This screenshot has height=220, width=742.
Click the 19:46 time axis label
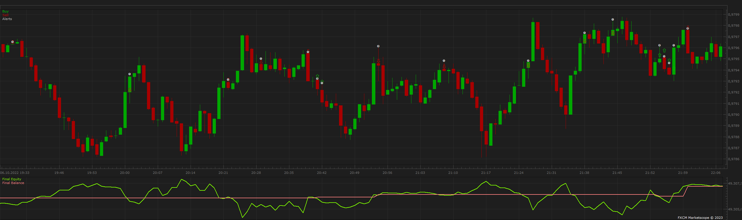point(59,173)
